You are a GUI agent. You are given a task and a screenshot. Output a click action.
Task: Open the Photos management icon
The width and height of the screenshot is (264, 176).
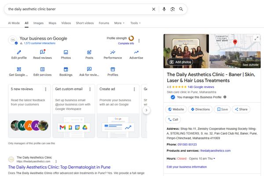66,52
